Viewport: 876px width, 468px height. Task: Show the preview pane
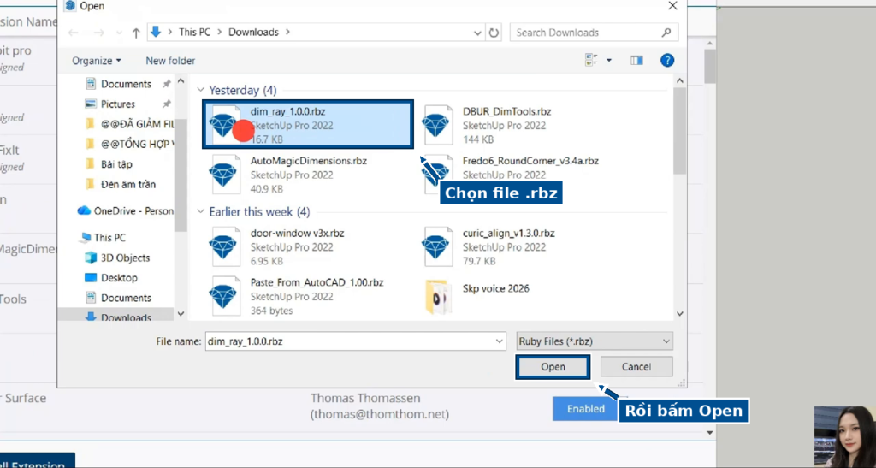click(636, 60)
